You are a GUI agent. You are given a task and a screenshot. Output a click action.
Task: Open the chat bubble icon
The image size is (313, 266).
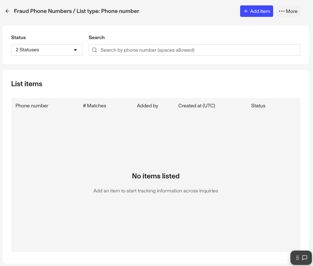[x=305, y=258]
